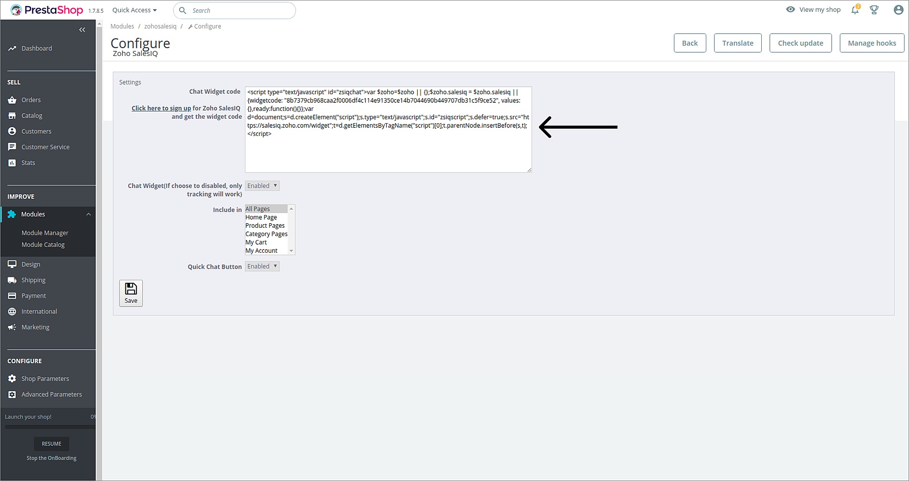The image size is (909, 481).
Task: Navigate to Shop Parameters
Action: click(x=45, y=379)
